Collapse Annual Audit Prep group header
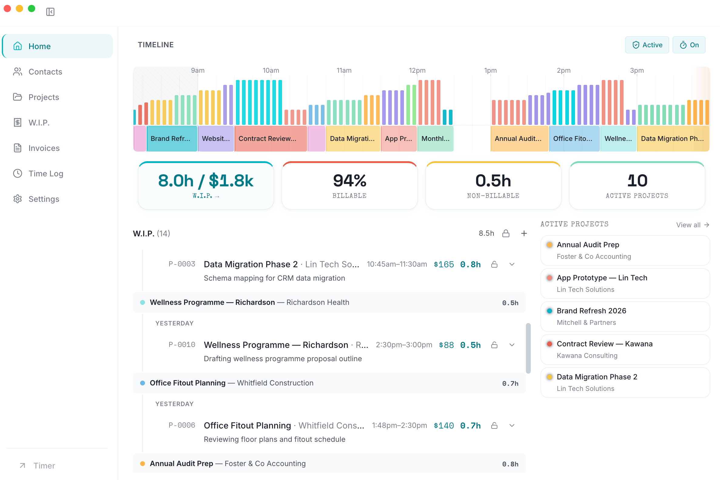The width and height of the screenshot is (720, 480). pos(329,463)
